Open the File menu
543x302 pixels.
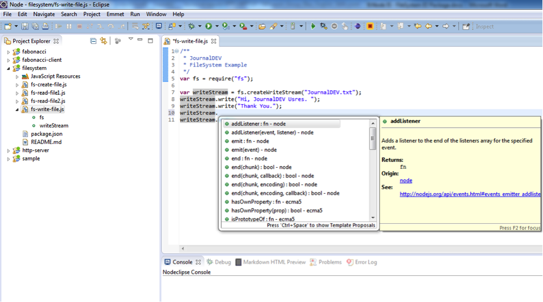(8, 14)
